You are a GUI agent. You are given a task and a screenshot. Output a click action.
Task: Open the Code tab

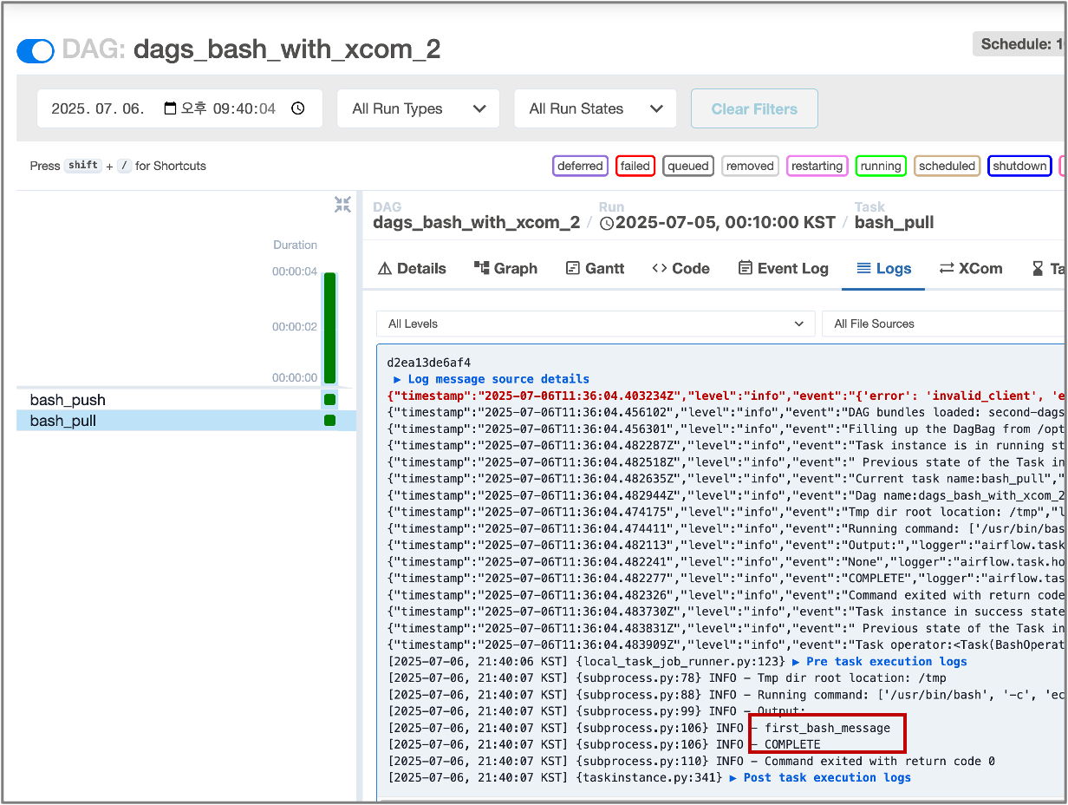(x=681, y=269)
